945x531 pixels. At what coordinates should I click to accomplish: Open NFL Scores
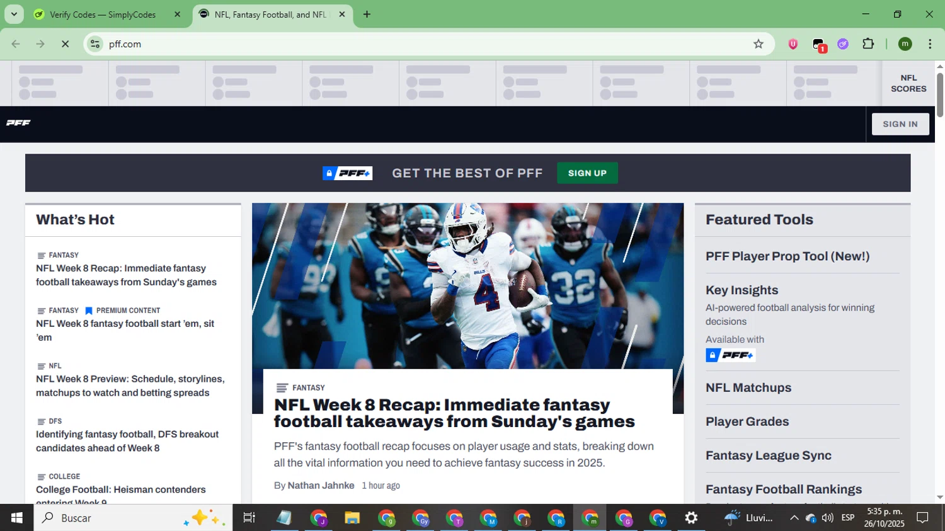tap(908, 83)
